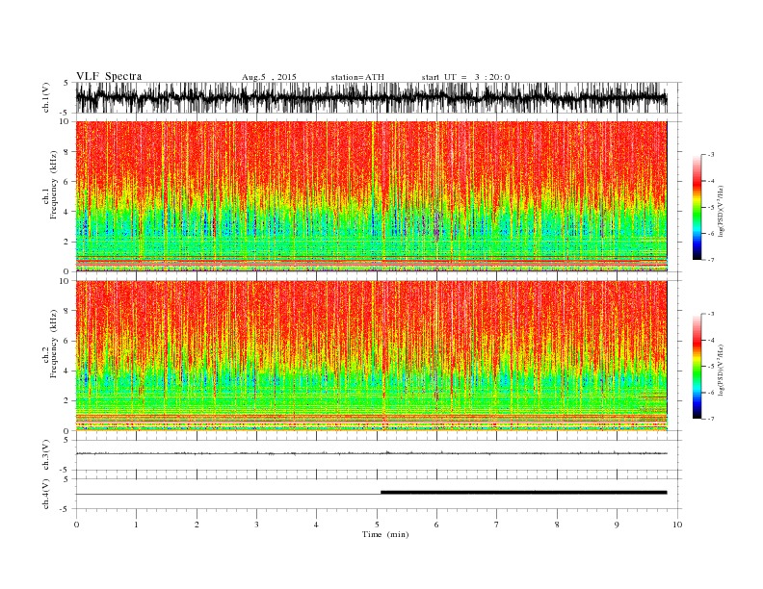Image resolution: width=763 pixels, height=589 pixels.
Task: Click the thick ch.4 signal band after minute 5
Action: point(523,493)
